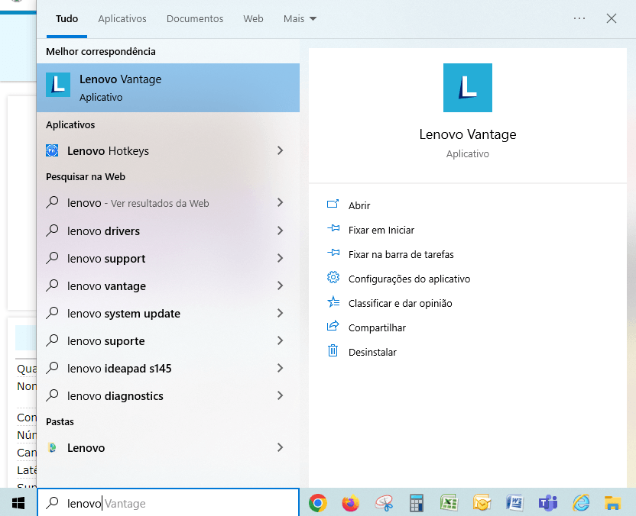This screenshot has height=516, width=636.
Task: Expand the 'lenovo support' chevron
Action: 280,258
